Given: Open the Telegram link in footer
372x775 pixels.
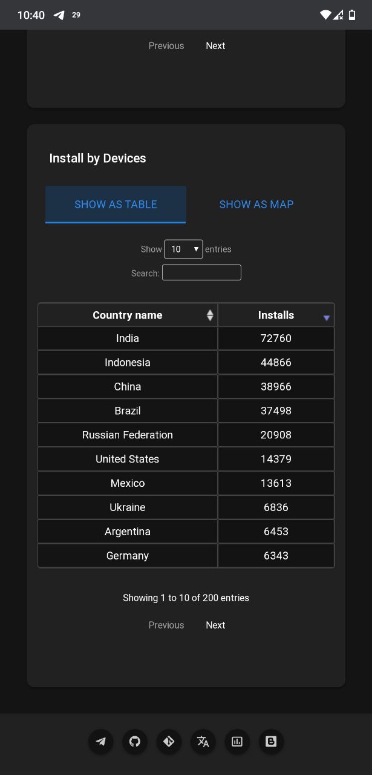Looking at the screenshot, I should pyautogui.click(x=101, y=741).
